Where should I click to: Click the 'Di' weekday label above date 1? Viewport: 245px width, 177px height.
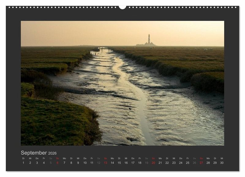[23, 158]
